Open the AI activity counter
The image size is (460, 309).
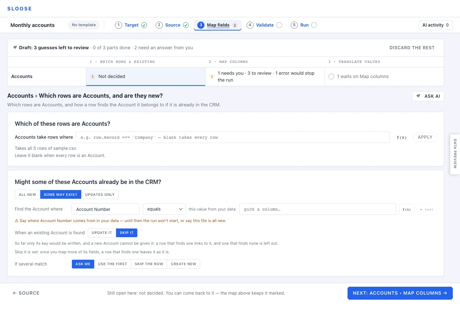click(436, 25)
